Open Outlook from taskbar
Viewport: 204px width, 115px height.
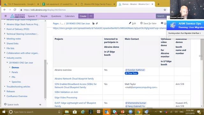107,112
